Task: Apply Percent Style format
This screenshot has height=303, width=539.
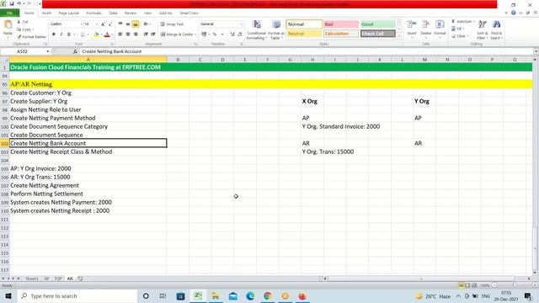Action: (215, 35)
